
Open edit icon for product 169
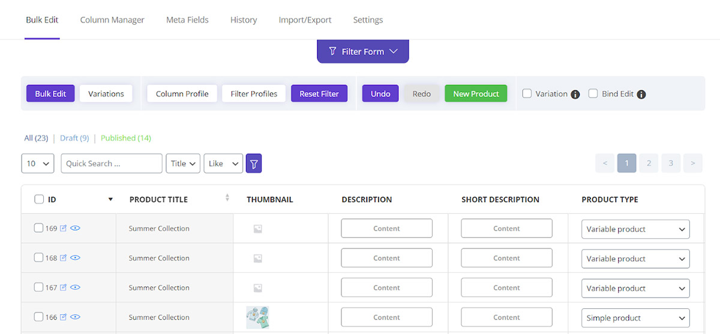[x=63, y=228]
